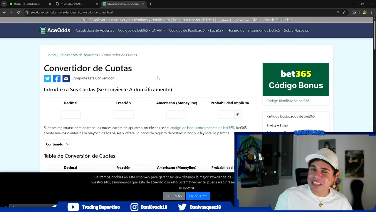View site information icon in address bar
This screenshot has width=376, height=212.
point(27,12)
